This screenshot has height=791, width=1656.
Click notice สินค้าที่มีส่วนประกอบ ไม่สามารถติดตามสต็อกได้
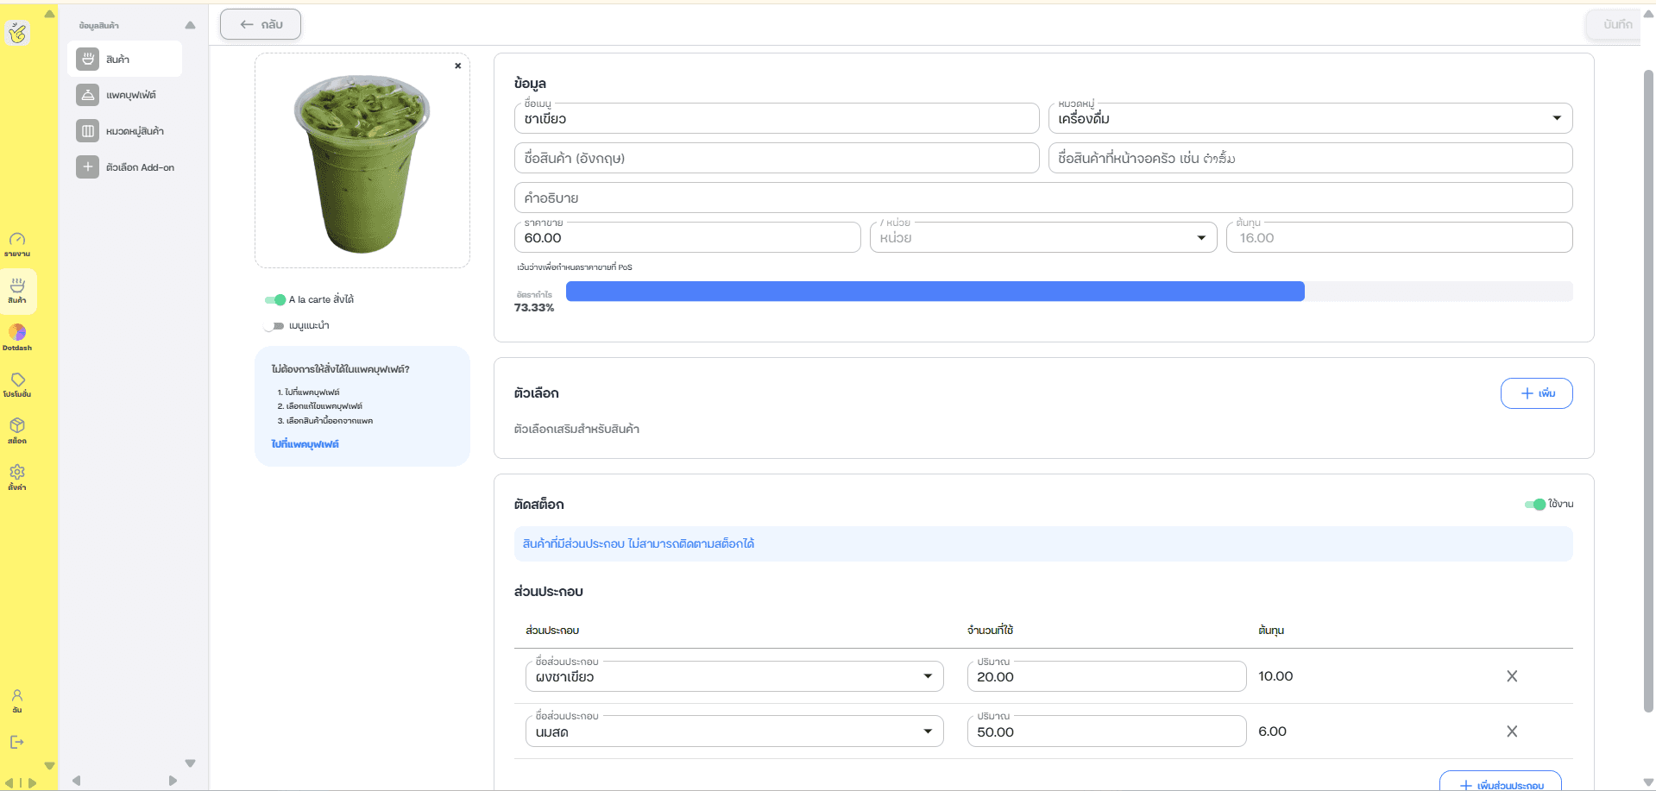point(1043,543)
